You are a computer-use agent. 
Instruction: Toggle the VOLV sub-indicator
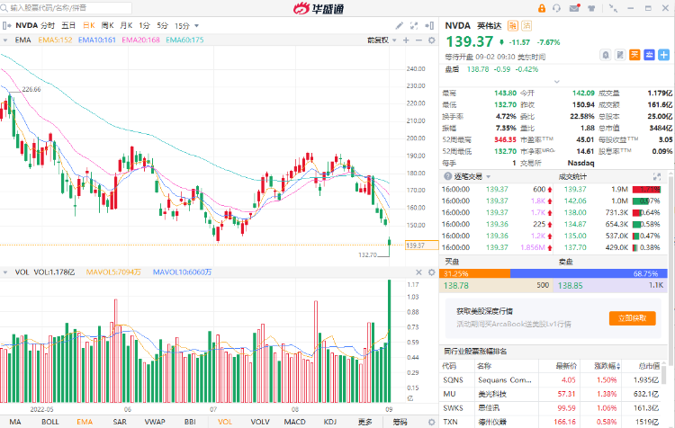tap(260, 422)
